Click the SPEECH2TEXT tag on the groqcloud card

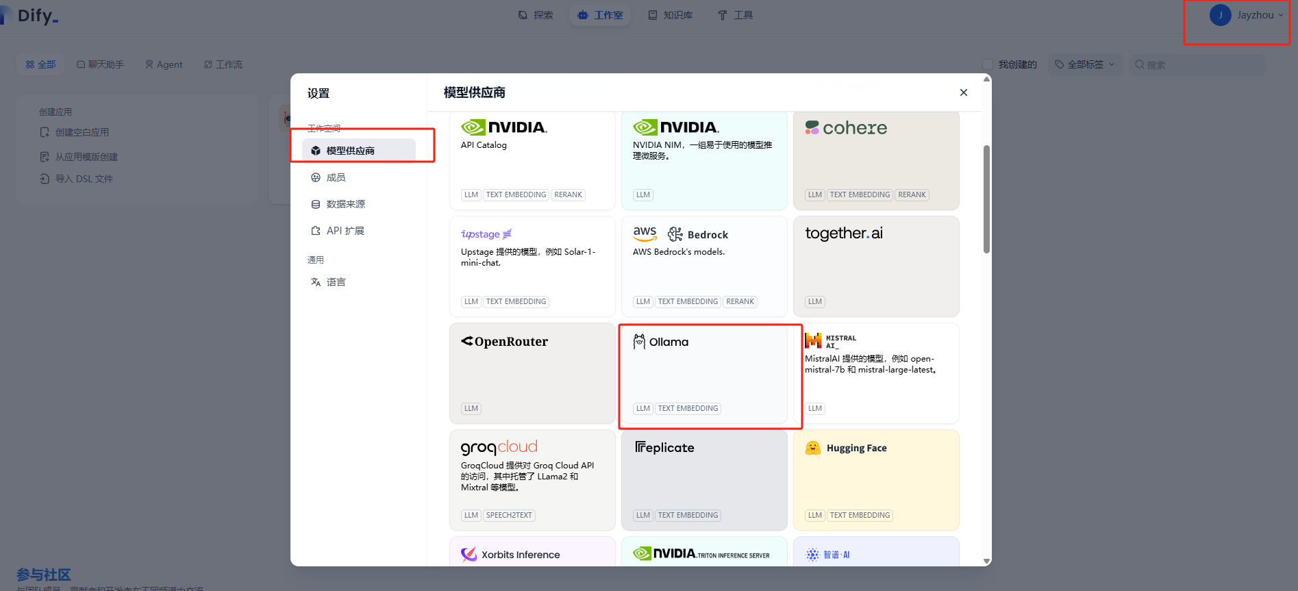click(509, 515)
